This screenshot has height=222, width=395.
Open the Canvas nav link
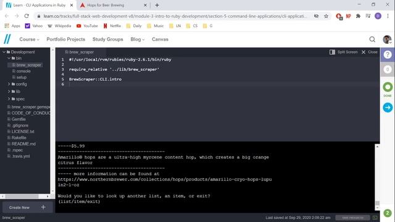(x=160, y=39)
